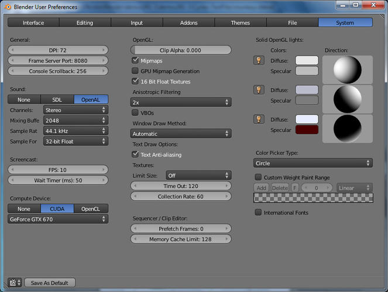This screenshot has height=292, width=388.
Task: Toggle the first solid OpenGL light bulb
Action: click(259, 61)
